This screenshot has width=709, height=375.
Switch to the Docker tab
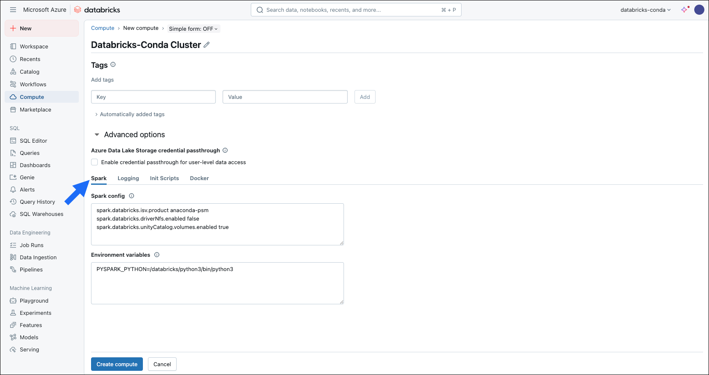199,178
